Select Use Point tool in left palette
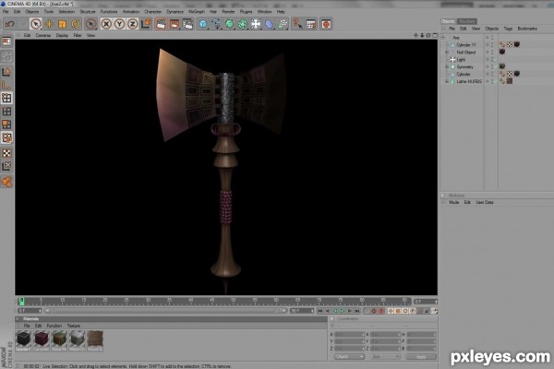 [x=6, y=98]
